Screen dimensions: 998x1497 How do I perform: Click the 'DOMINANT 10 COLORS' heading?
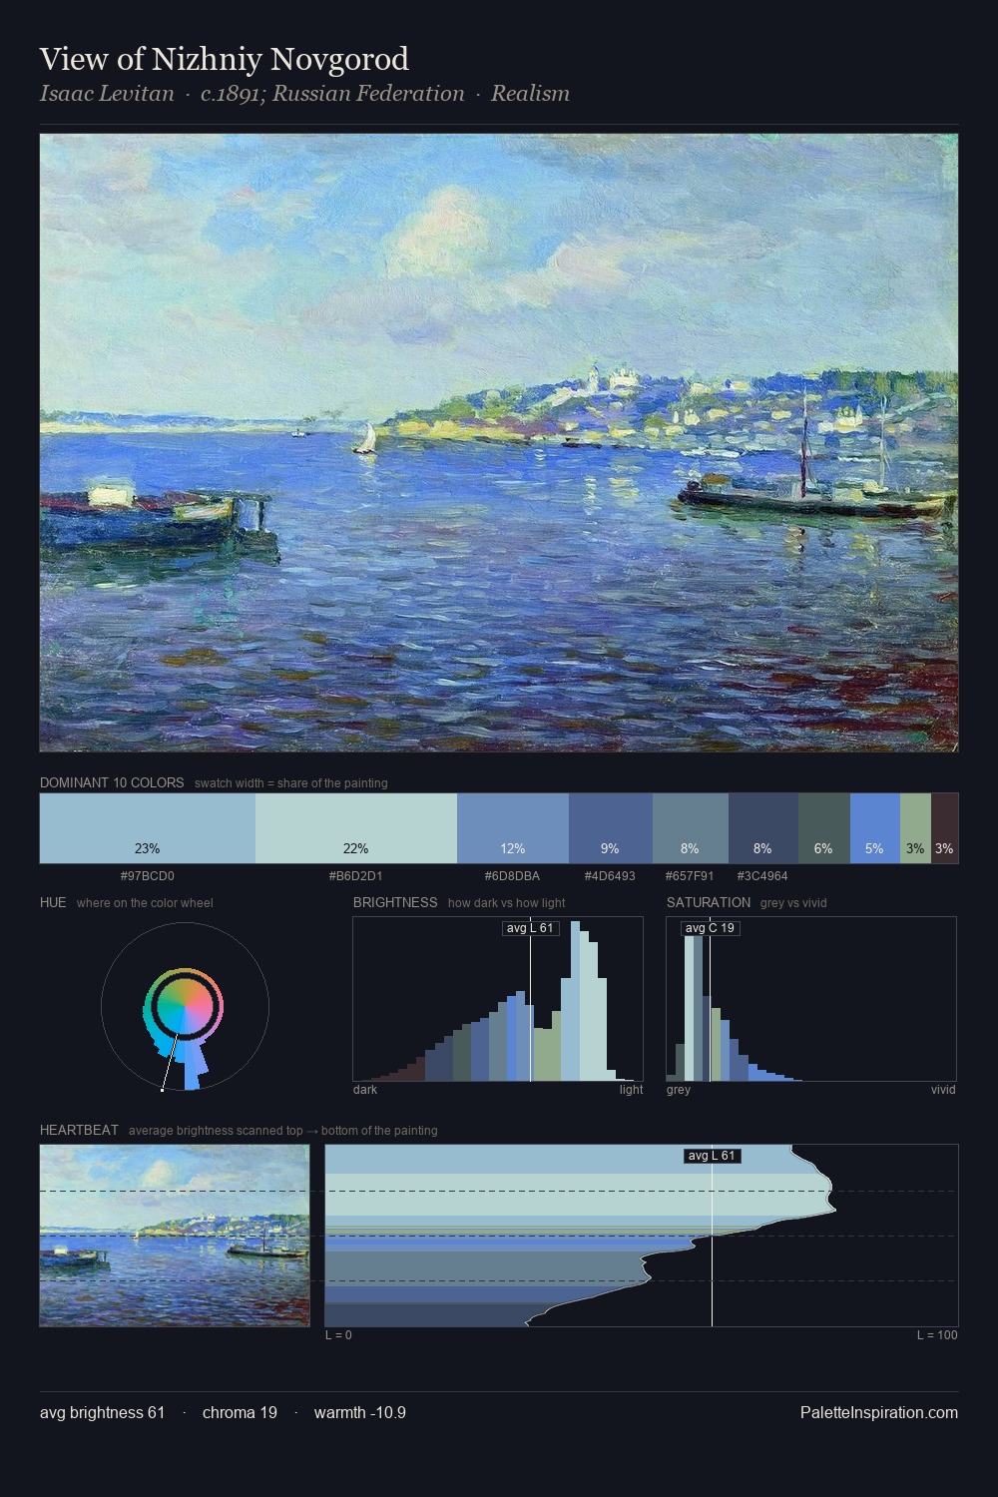coord(112,782)
